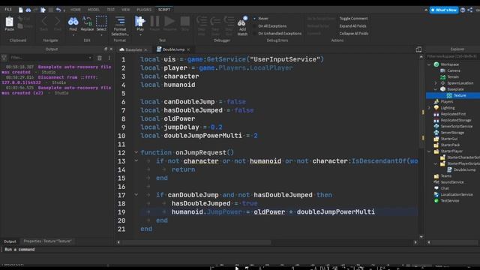Expand the SpawnLocation tree node

(436, 83)
